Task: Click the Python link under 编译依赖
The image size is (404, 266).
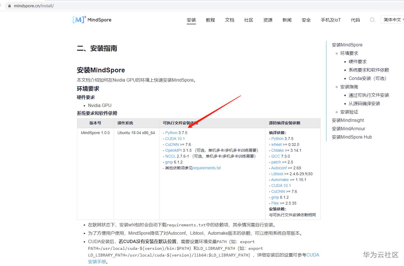Action: click(x=277, y=139)
